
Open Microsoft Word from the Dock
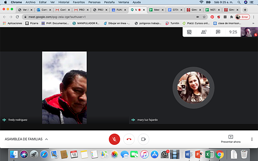189,154
